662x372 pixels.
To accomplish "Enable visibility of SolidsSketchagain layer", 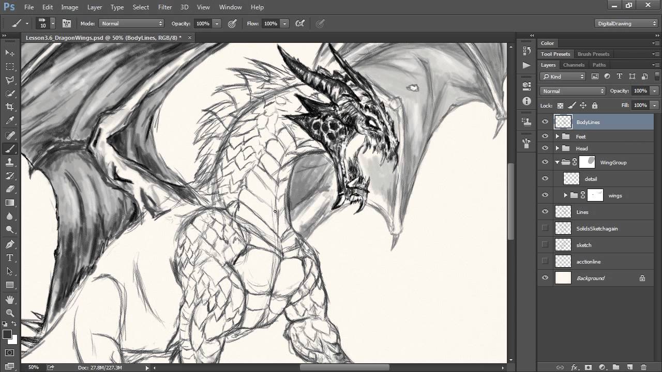I will (x=545, y=228).
